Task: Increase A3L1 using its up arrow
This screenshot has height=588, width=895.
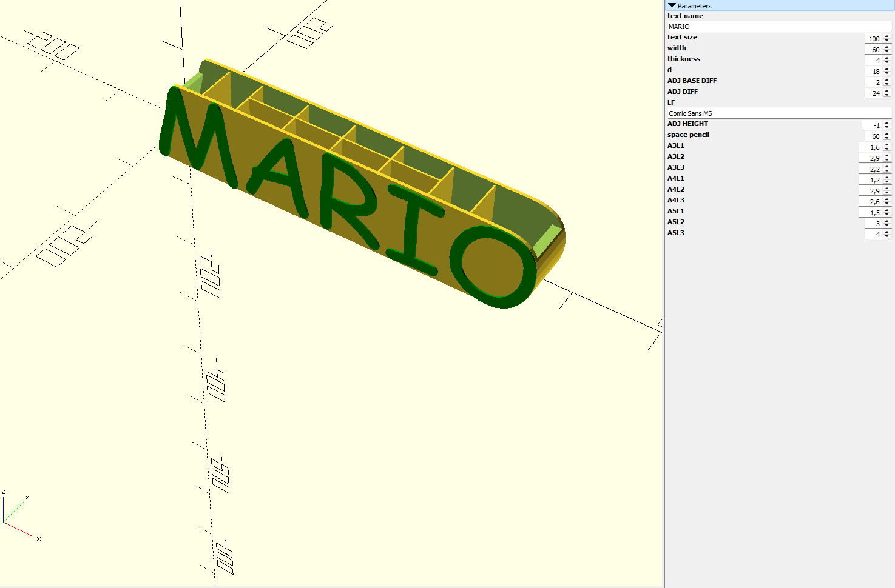Action: [887, 145]
